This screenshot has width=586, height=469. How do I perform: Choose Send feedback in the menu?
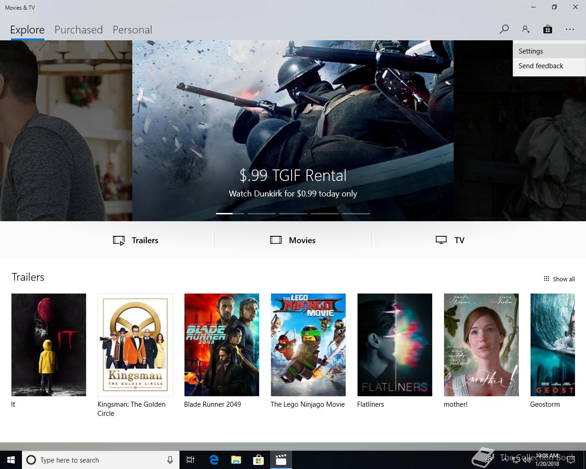coord(549,66)
